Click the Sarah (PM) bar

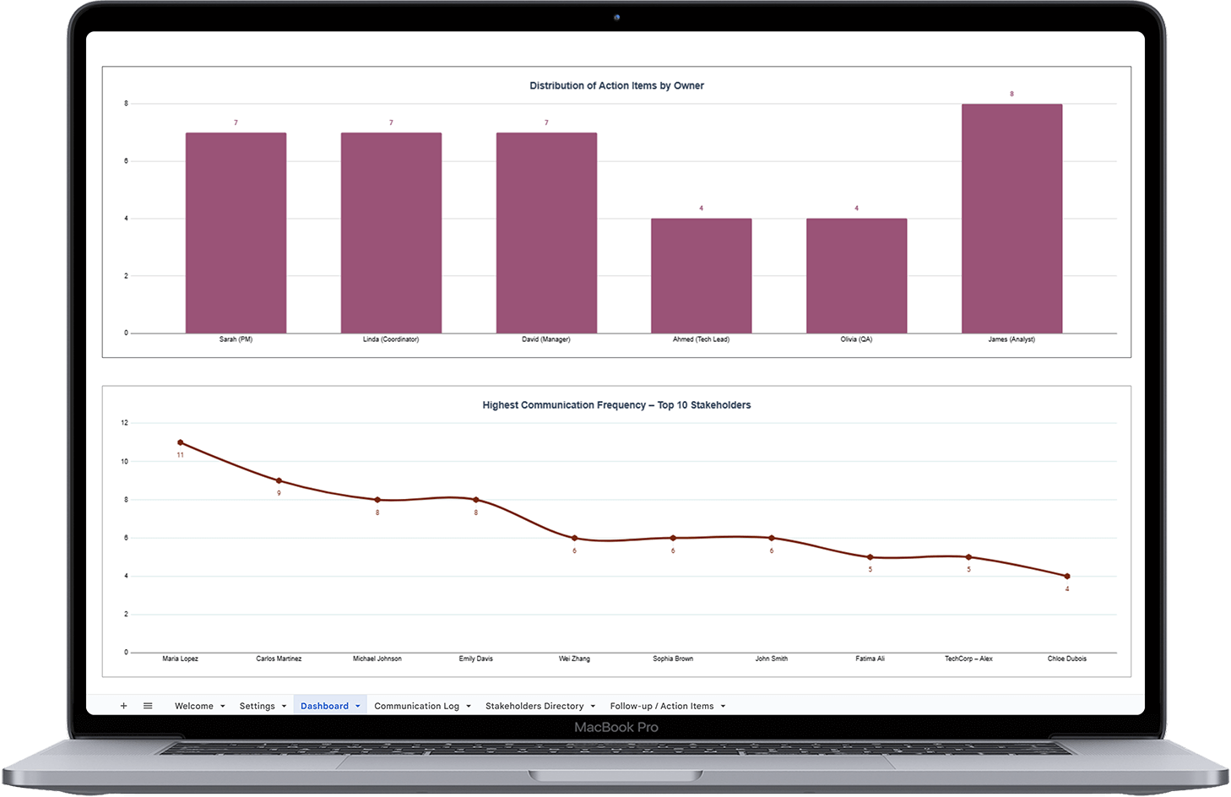pos(236,233)
